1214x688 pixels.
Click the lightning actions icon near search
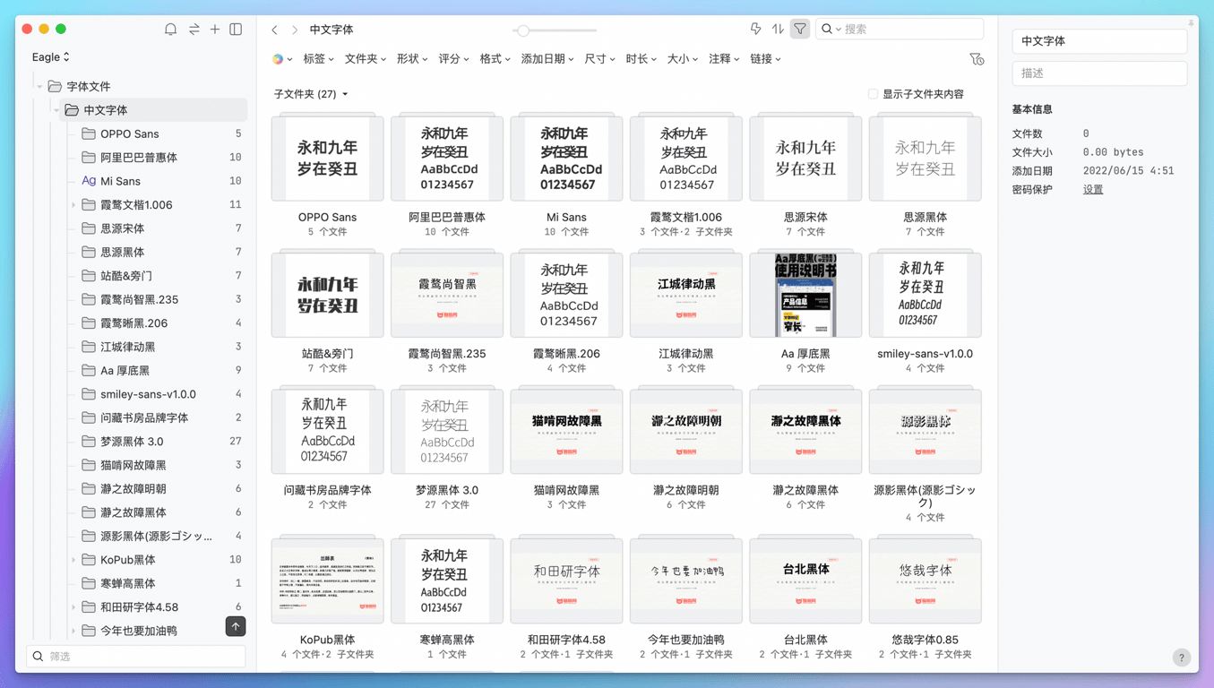click(757, 29)
